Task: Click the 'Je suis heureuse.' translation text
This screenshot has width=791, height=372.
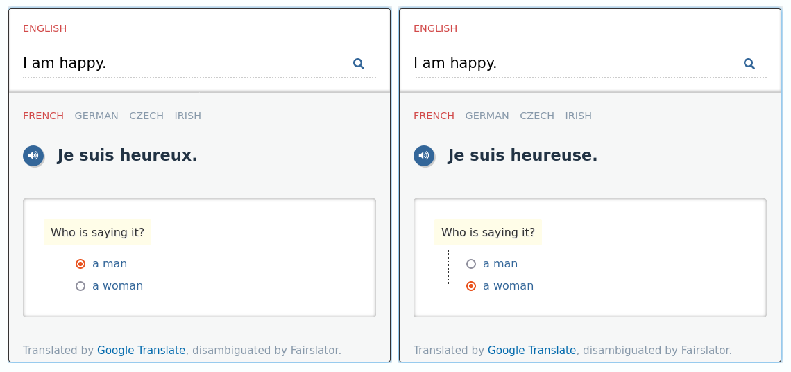Action: click(522, 156)
